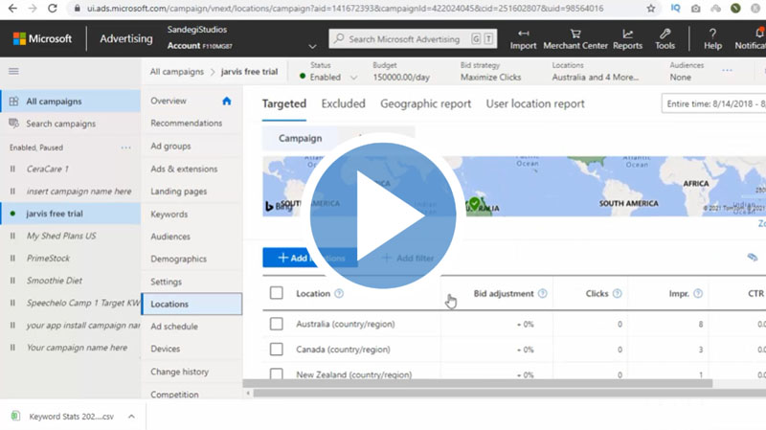The height and width of the screenshot is (430, 766).
Task: Check the Canada location row
Action: point(277,350)
